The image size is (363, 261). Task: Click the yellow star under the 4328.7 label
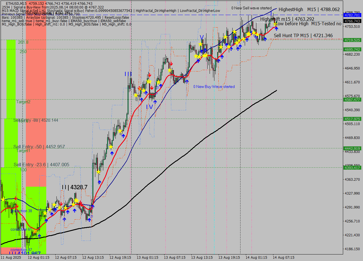76,200
